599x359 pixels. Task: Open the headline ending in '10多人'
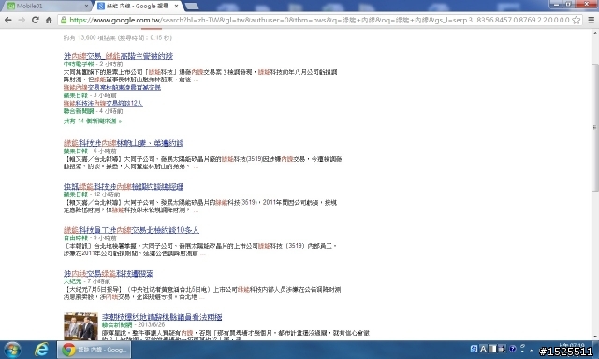(x=131, y=230)
